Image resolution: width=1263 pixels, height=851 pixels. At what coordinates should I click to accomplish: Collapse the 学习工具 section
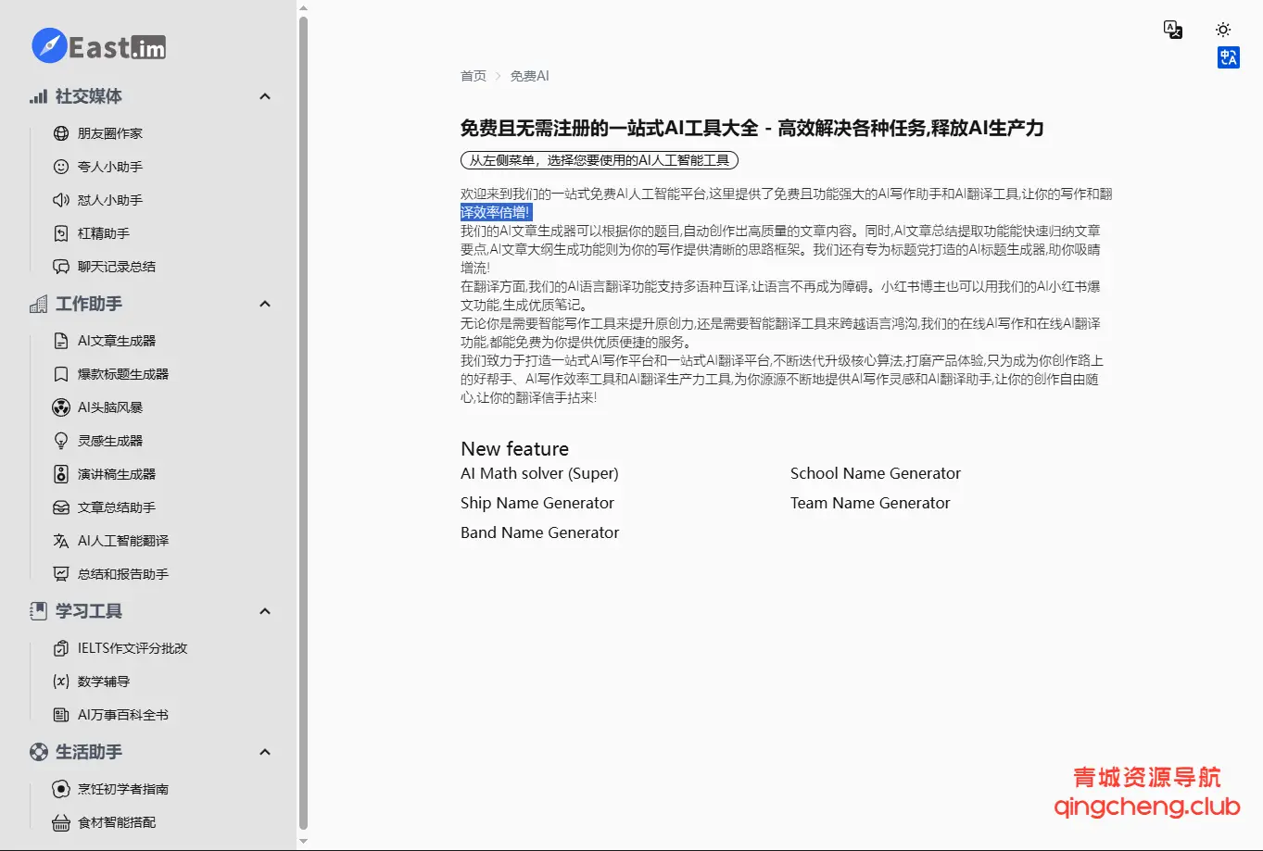point(265,611)
